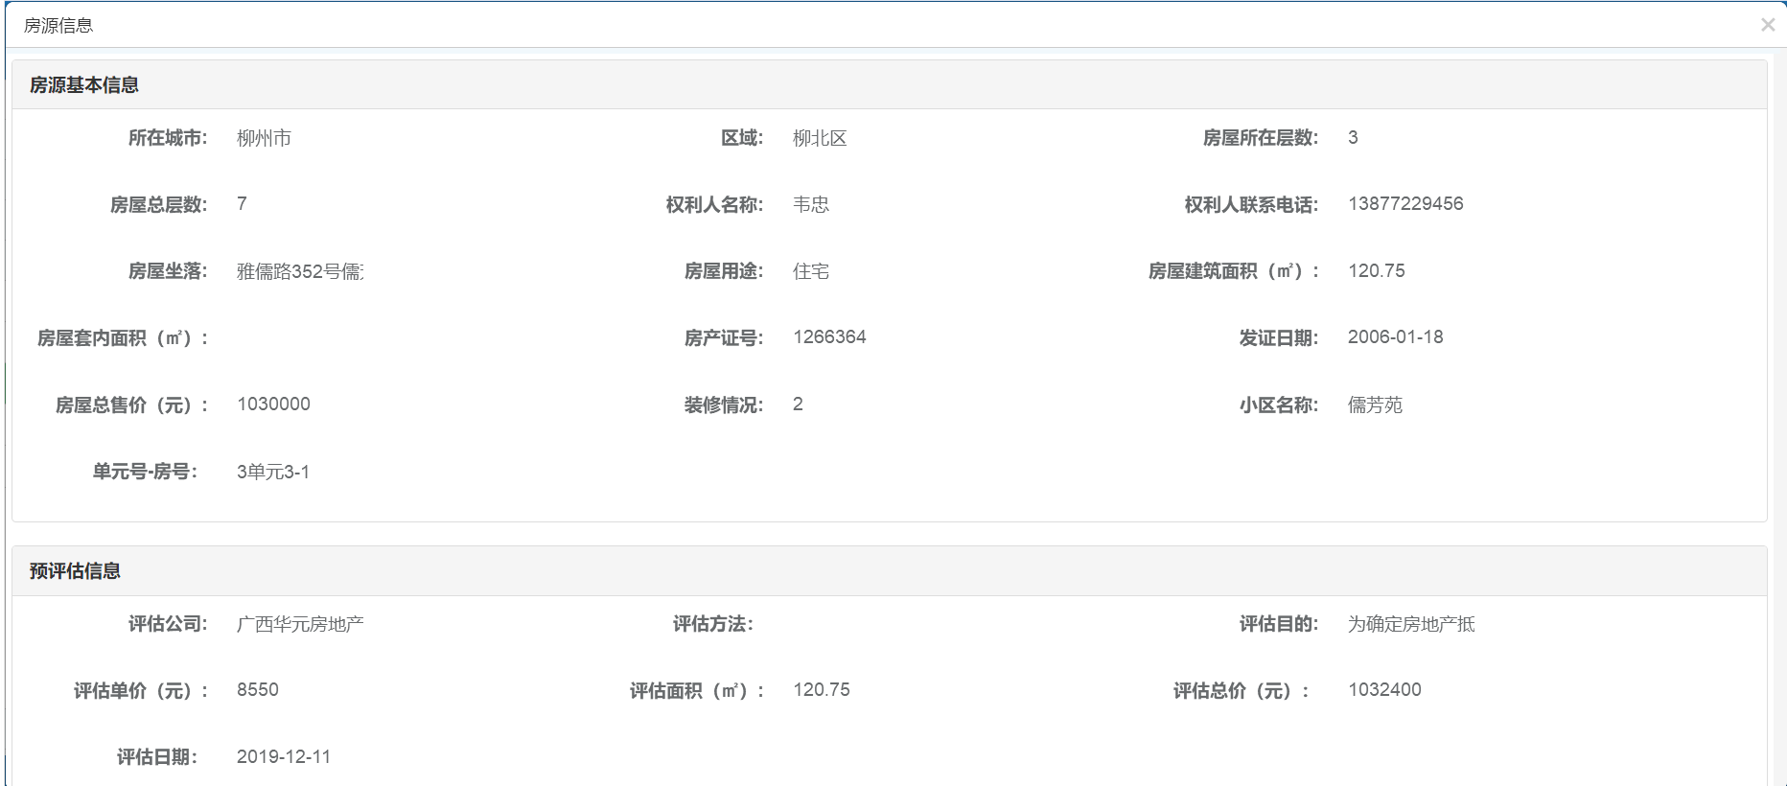The image size is (1787, 786).
Task: Click the 权利人名称 label
Action: coord(714,204)
